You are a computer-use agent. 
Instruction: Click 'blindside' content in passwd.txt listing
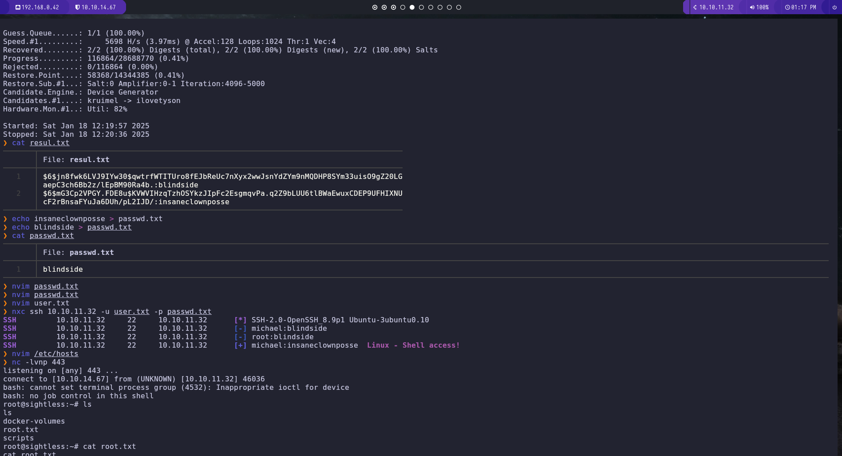pyautogui.click(x=63, y=270)
